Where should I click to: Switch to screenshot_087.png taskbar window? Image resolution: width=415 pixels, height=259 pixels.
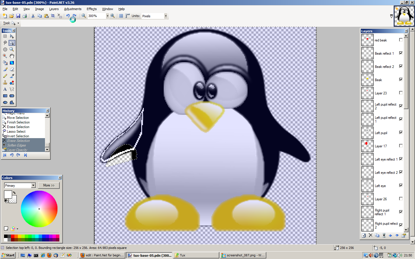pyautogui.click(x=243, y=255)
